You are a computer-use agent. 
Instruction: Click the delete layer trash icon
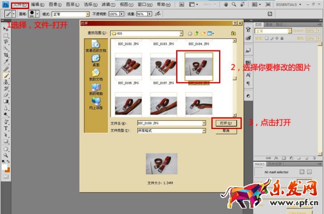[314, 158]
